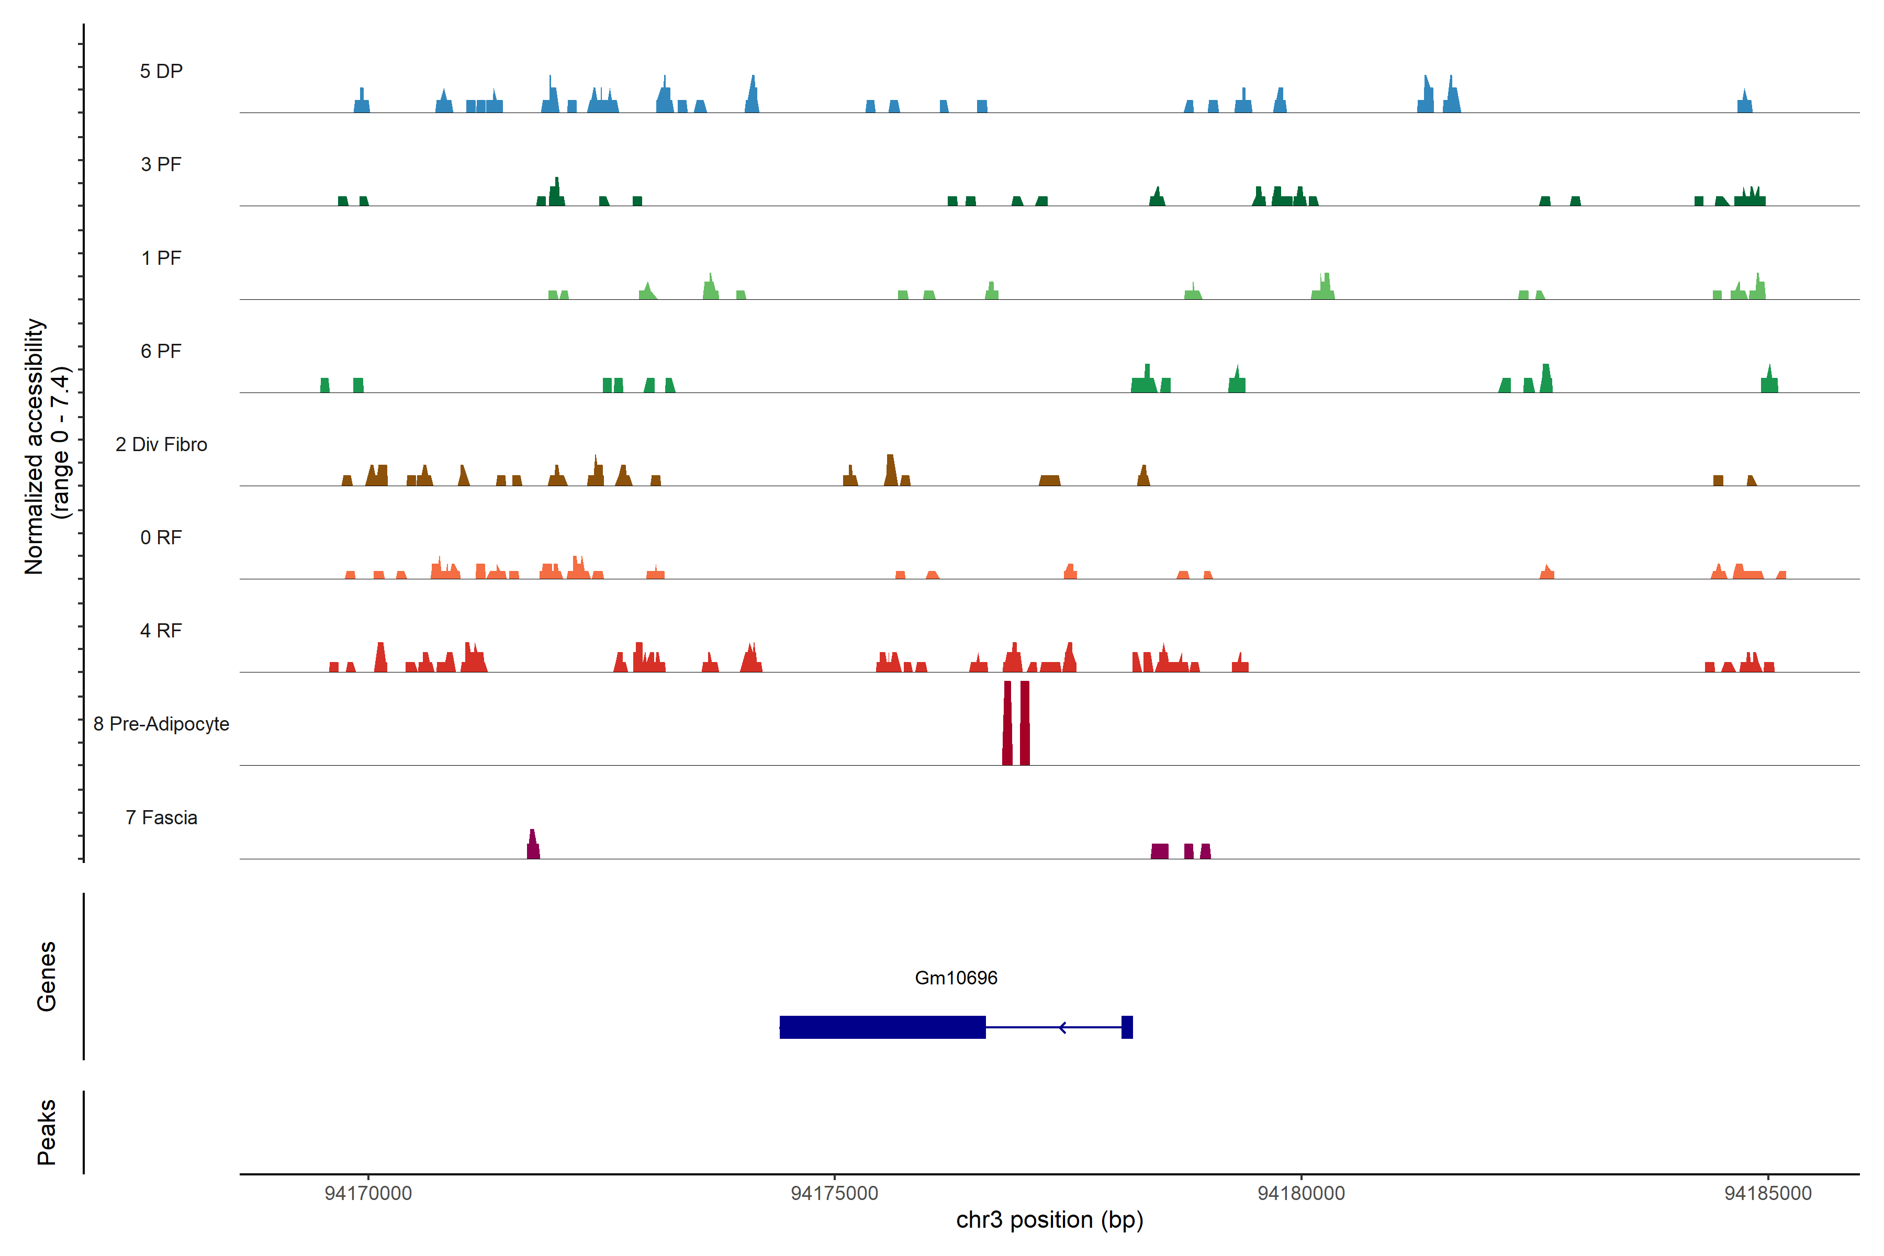
Task: Click the 0 RF track label
Action: [x=161, y=537]
